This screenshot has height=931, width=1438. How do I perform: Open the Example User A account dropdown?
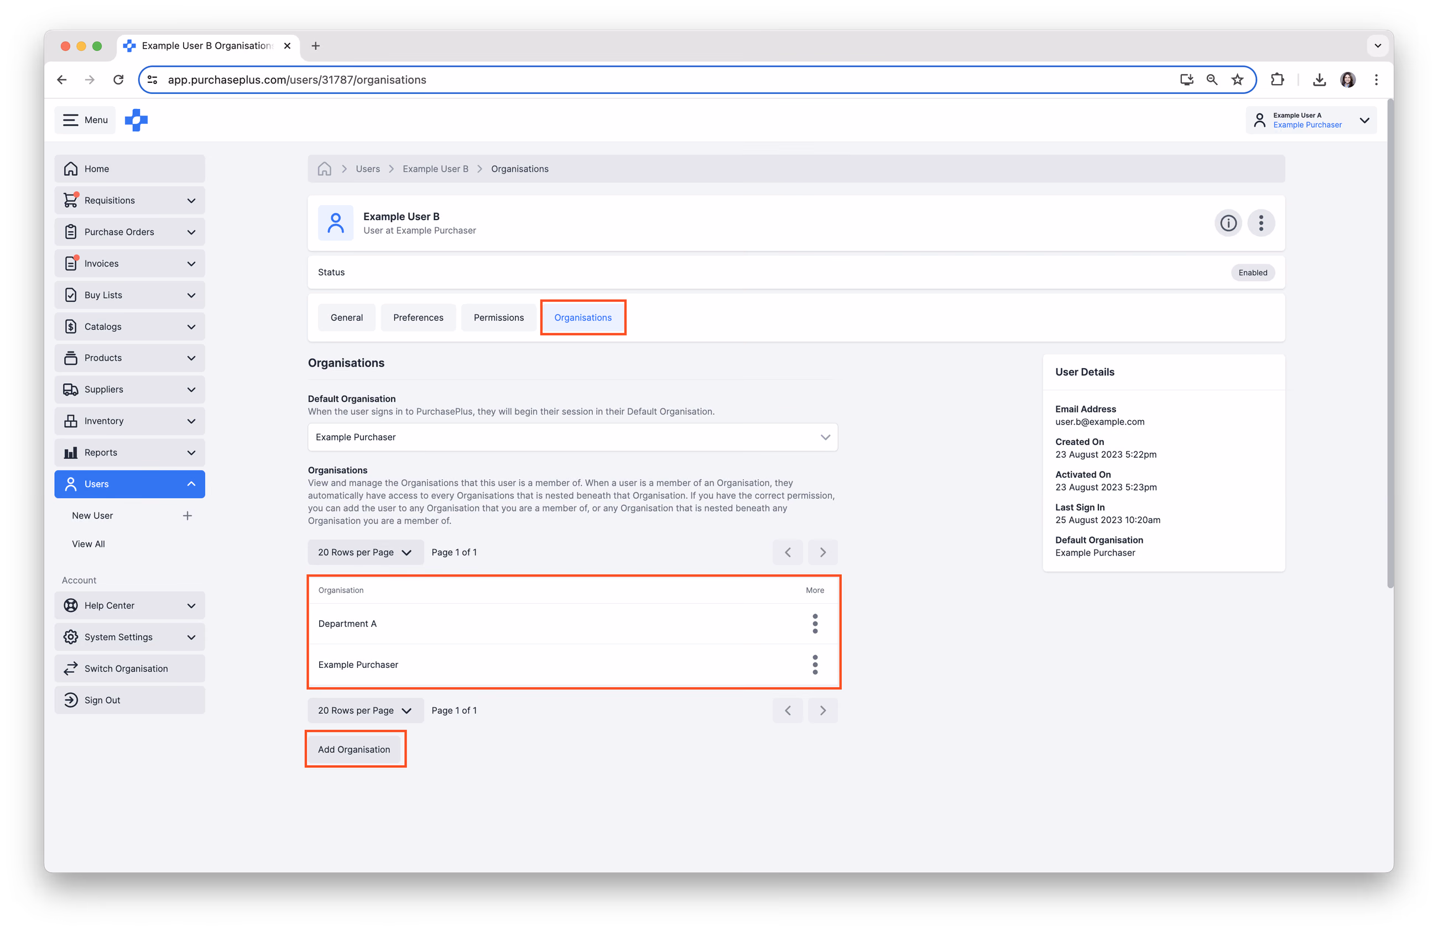click(x=1311, y=120)
